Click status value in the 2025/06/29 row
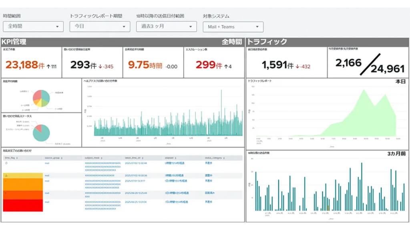This screenshot has width=410, height=230. point(210,193)
